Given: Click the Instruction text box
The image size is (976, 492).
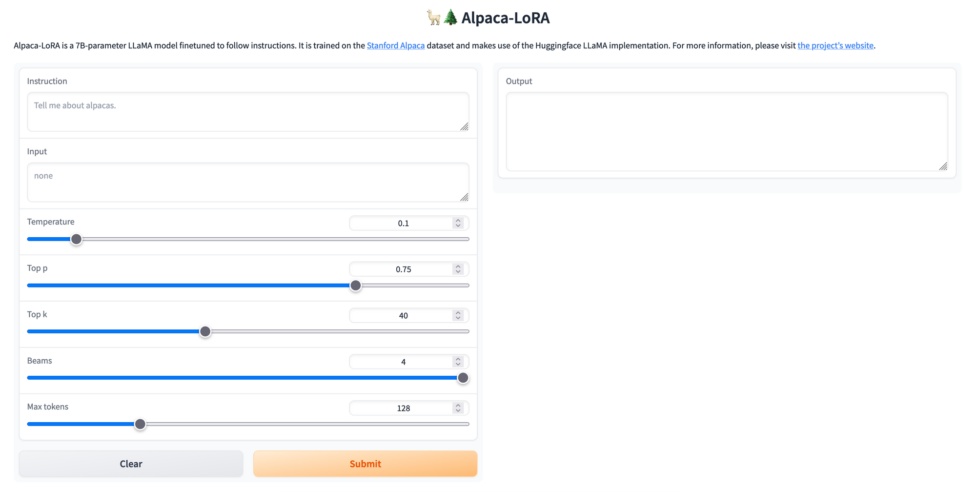Looking at the screenshot, I should coord(248,112).
